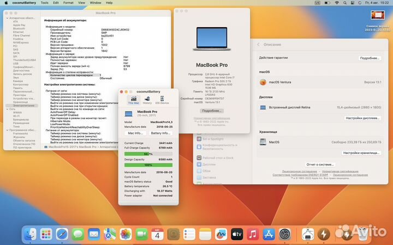The image size is (393, 245).
Task: Open the coconutBattery app menu
Action: (24, 3)
